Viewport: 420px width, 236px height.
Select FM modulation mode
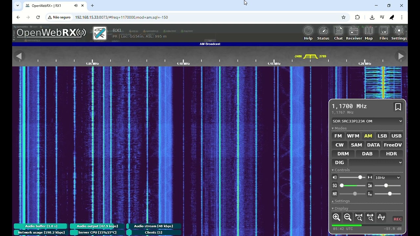pos(338,136)
